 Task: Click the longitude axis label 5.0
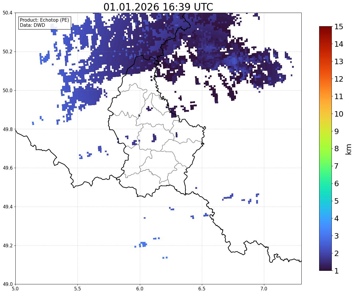pyautogui.click(x=15, y=289)
